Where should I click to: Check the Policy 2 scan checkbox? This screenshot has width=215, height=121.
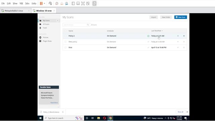[x=66, y=36]
